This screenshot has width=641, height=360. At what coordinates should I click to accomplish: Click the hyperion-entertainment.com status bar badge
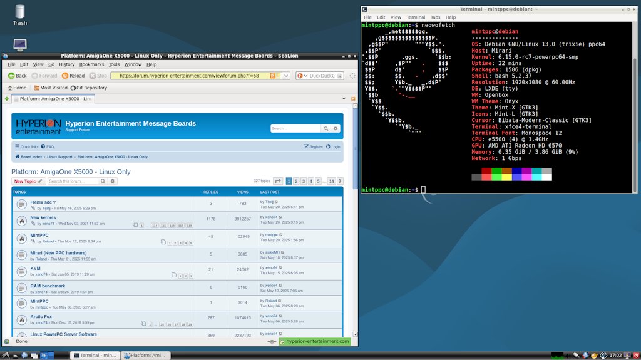[315, 342]
